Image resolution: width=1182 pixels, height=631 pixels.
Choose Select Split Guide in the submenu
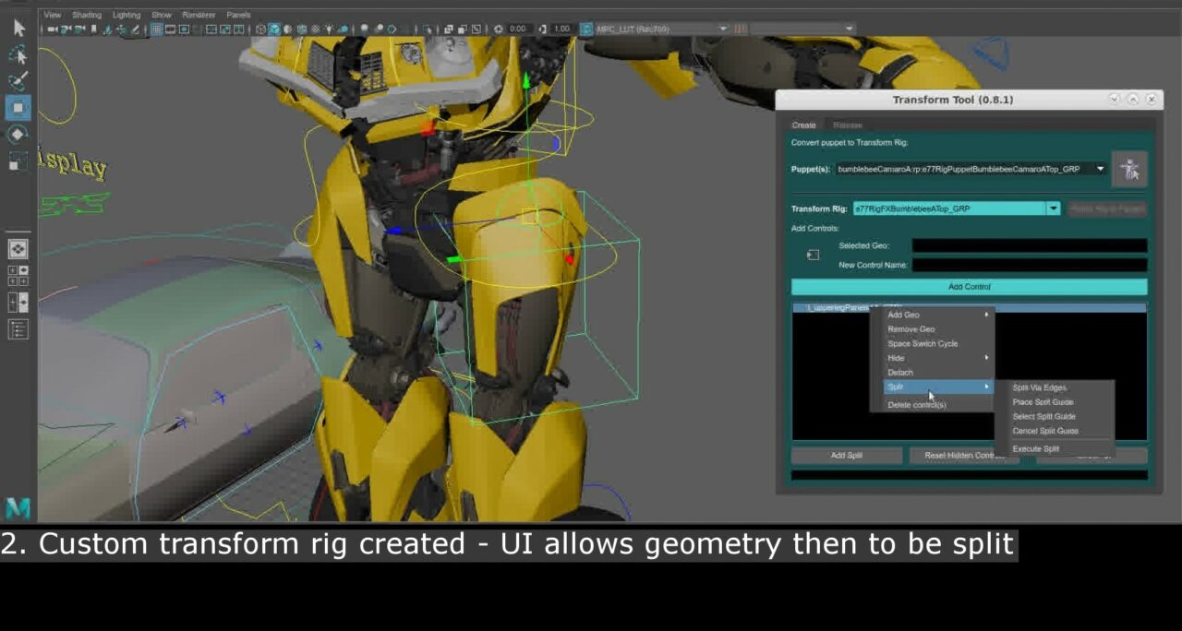1055,416
